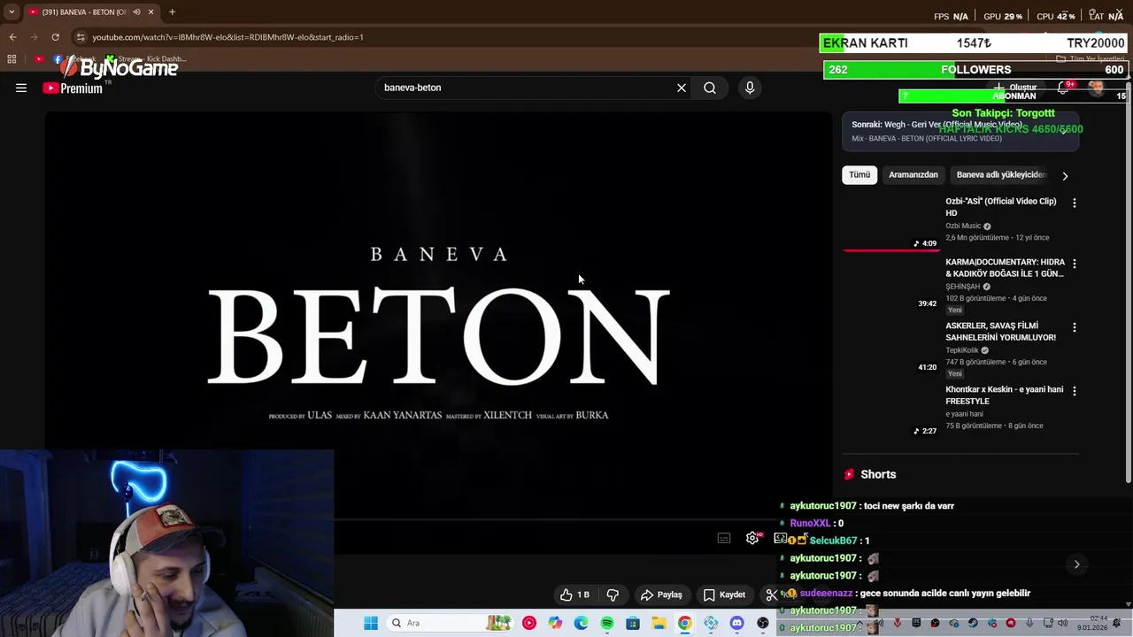Open Copilot from the taskbar
Viewport: 1133px width, 637px height.
(555, 623)
